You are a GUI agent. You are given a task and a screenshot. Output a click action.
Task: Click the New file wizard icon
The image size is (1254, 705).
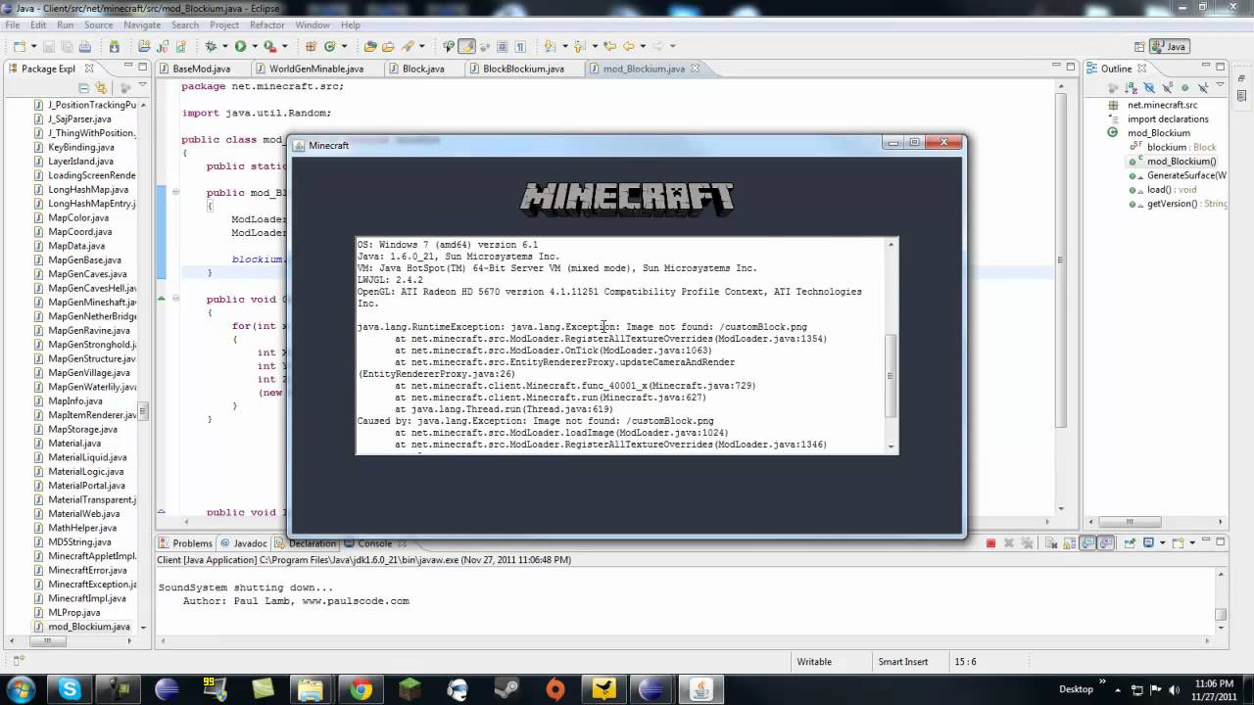click(21, 46)
